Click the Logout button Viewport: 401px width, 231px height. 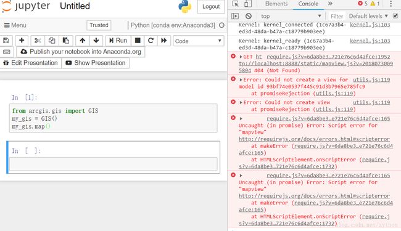pos(211,7)
